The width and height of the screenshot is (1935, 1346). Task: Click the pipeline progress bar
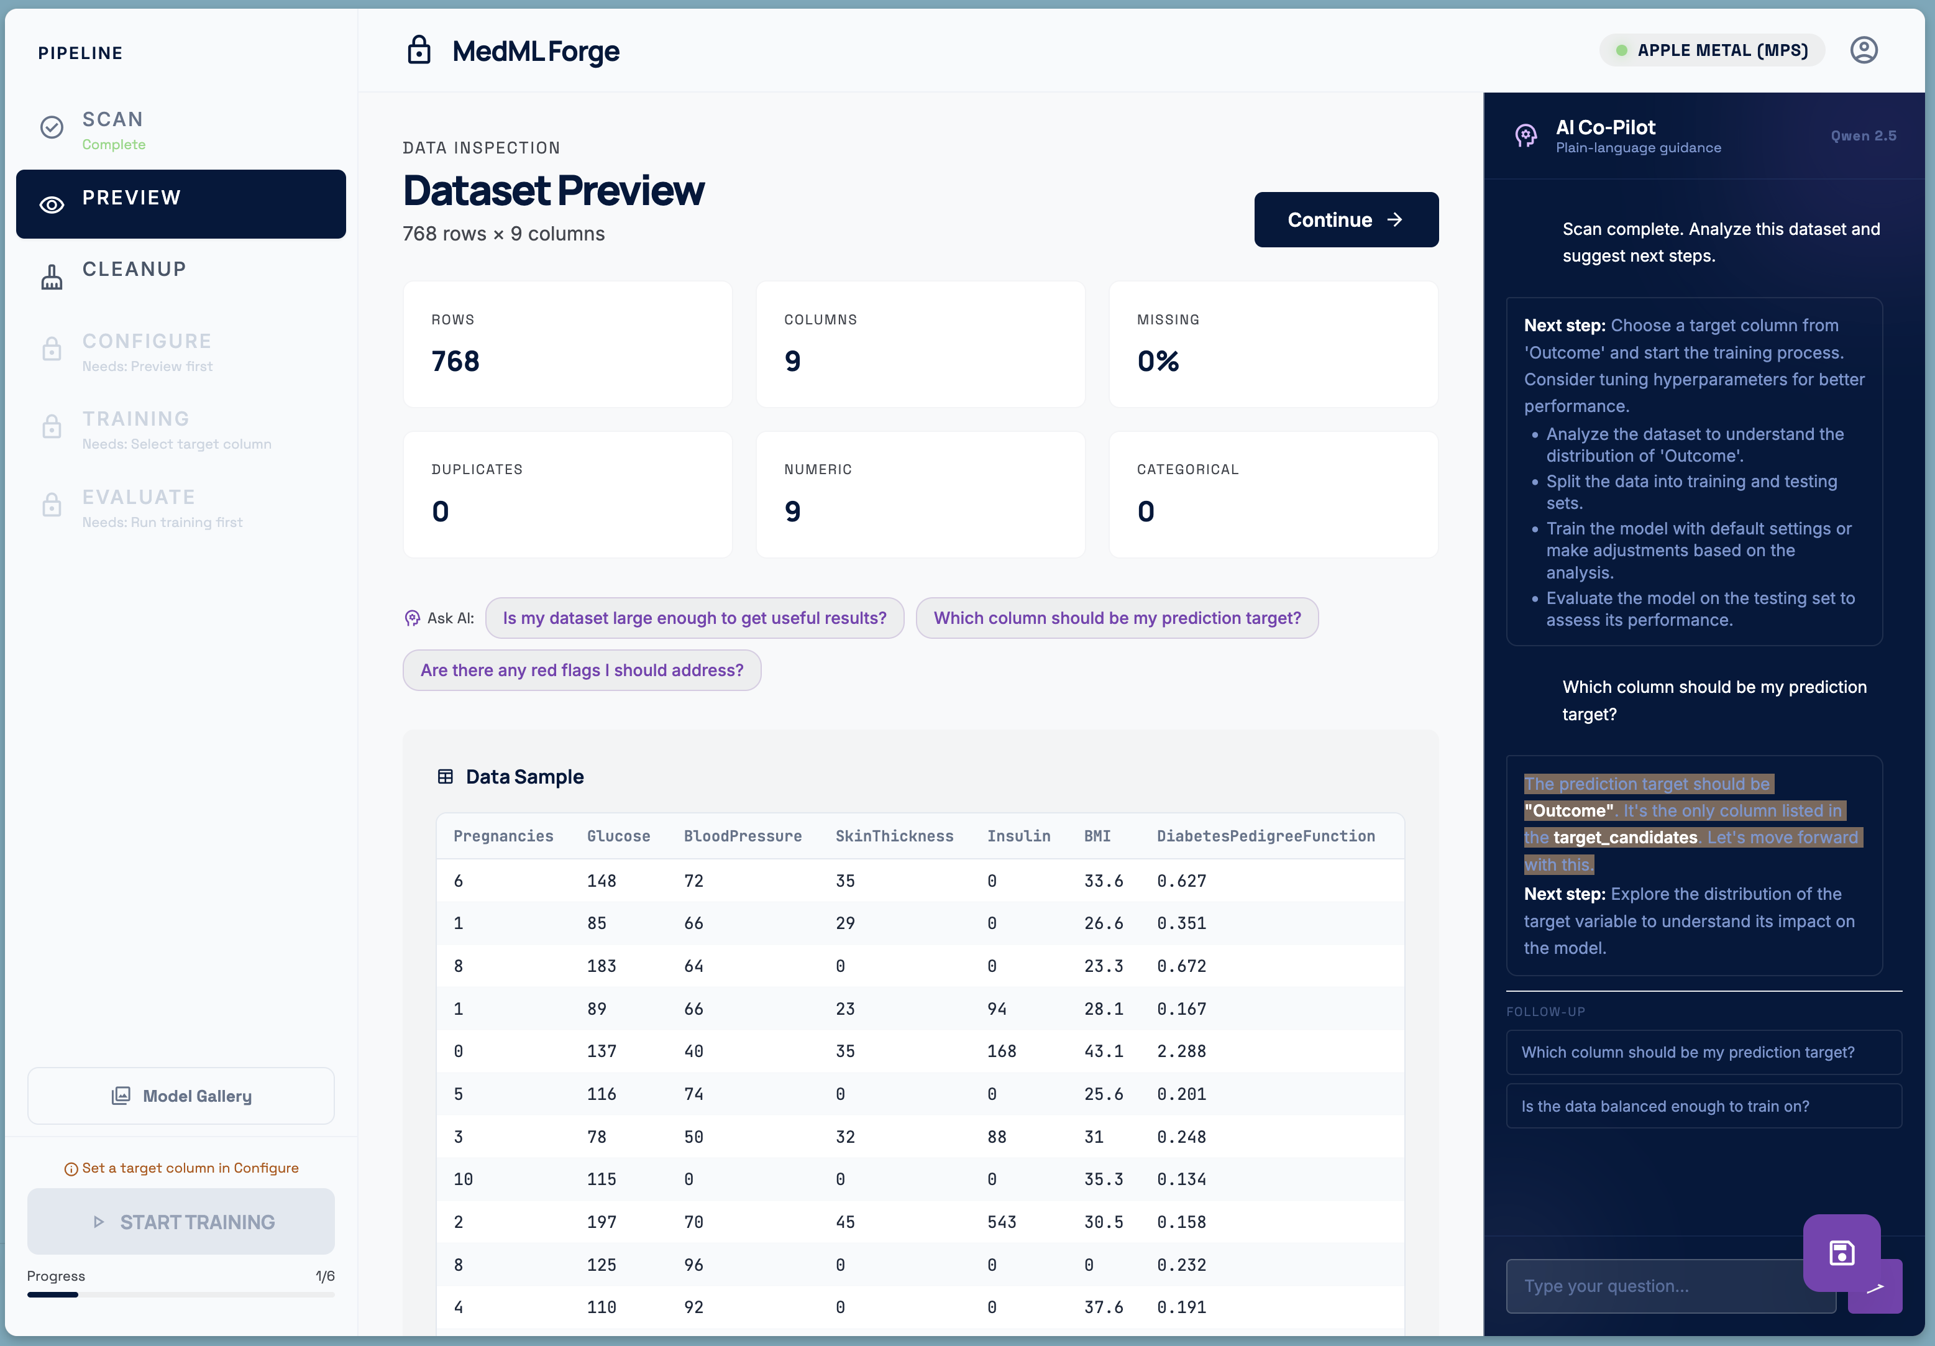pos(181,1294)
